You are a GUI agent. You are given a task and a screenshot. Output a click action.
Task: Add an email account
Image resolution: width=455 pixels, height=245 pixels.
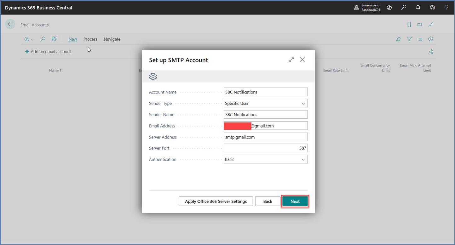pyautogui.click(x=48, y=52)
